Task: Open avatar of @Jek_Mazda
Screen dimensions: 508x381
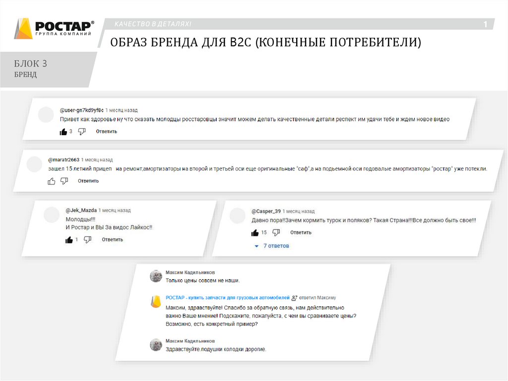Action: click(52, 215)
